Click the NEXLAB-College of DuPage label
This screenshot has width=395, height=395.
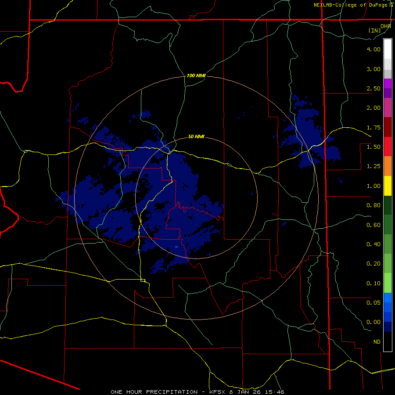click(x=352, y=5)
